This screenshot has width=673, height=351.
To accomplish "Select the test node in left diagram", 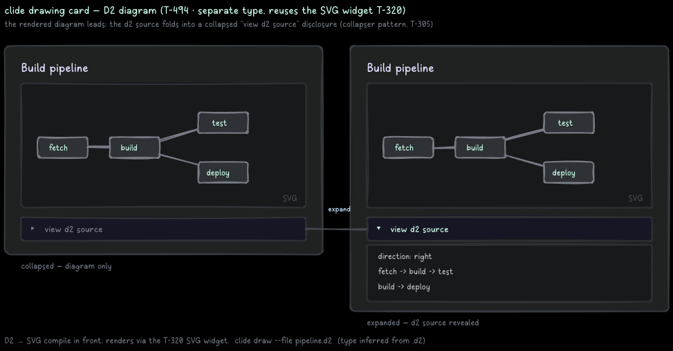I will click(223, 123).
